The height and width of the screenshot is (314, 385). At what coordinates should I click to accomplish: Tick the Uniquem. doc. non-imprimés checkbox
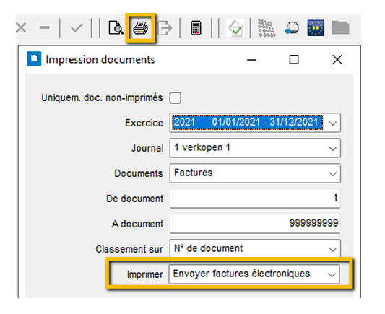click(x=176, y=98)
